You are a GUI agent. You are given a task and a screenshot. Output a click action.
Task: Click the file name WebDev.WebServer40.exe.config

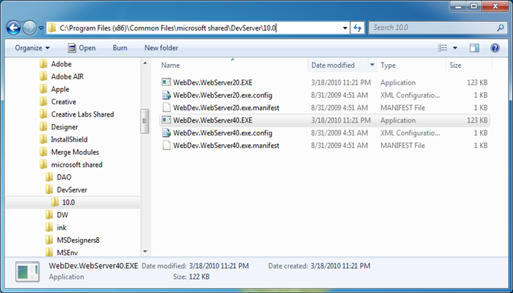[x=223, y=133]
